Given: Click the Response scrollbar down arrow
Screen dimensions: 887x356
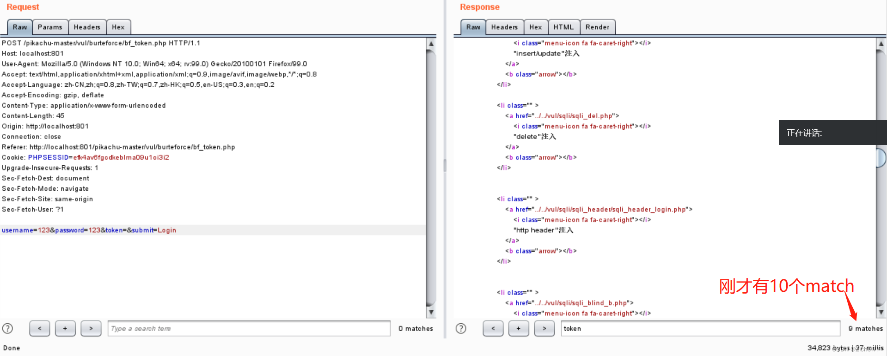Looking at the screenshot, I should 881,312.
